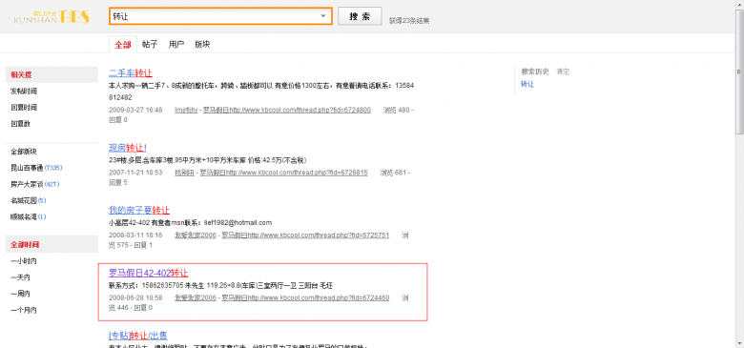
Task: Click the search input field containing 转让
Action: tap(220, 16)
